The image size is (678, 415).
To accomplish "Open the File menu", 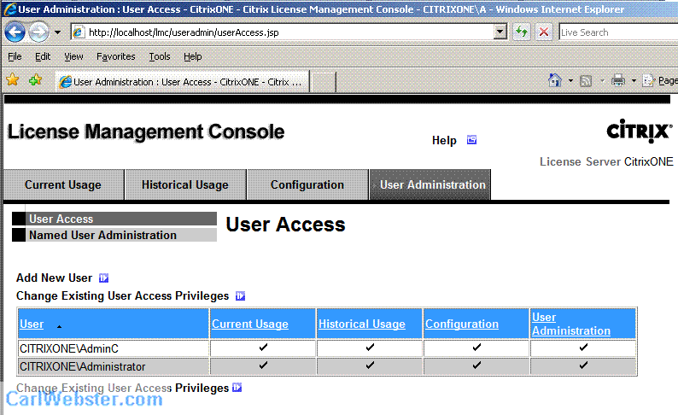I will point(15,56).
